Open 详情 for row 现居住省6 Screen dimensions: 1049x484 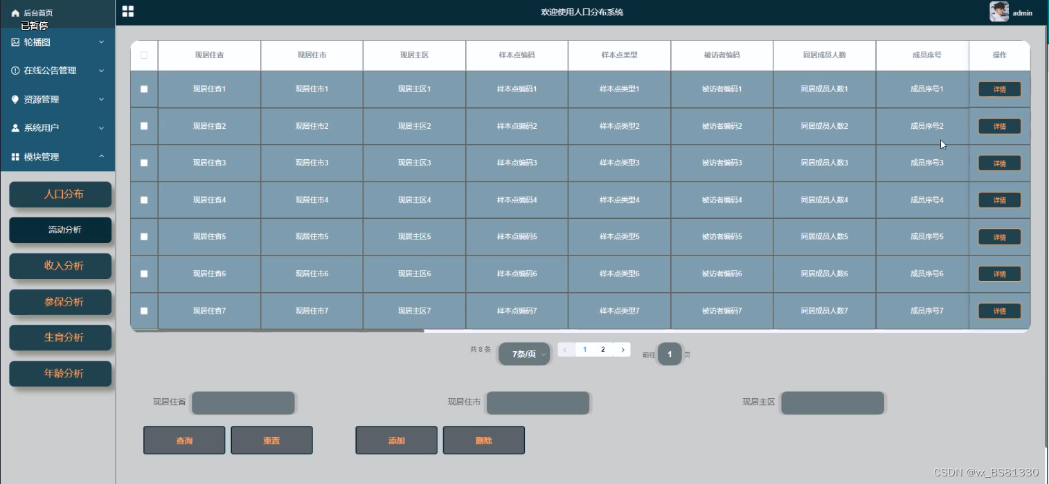[x=999, y=274]
